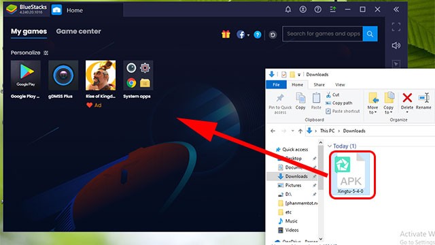Click the Facebook icon in BlueStacks
Image resolution: width=435 pixels, height=245 pixels.
(241, 35)
